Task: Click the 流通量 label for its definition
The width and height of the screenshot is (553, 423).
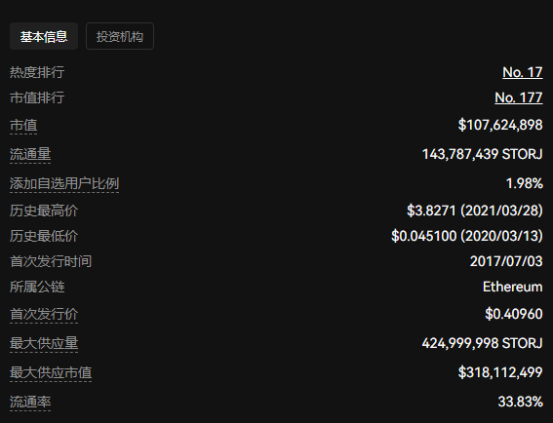Action: tap(30, 154)
